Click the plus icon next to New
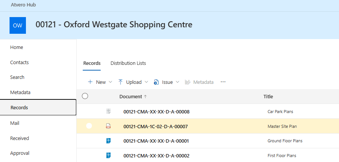Image resolution: width=339 pixels, height=162 pixels. pyautogui.click(x=90, y=82)
